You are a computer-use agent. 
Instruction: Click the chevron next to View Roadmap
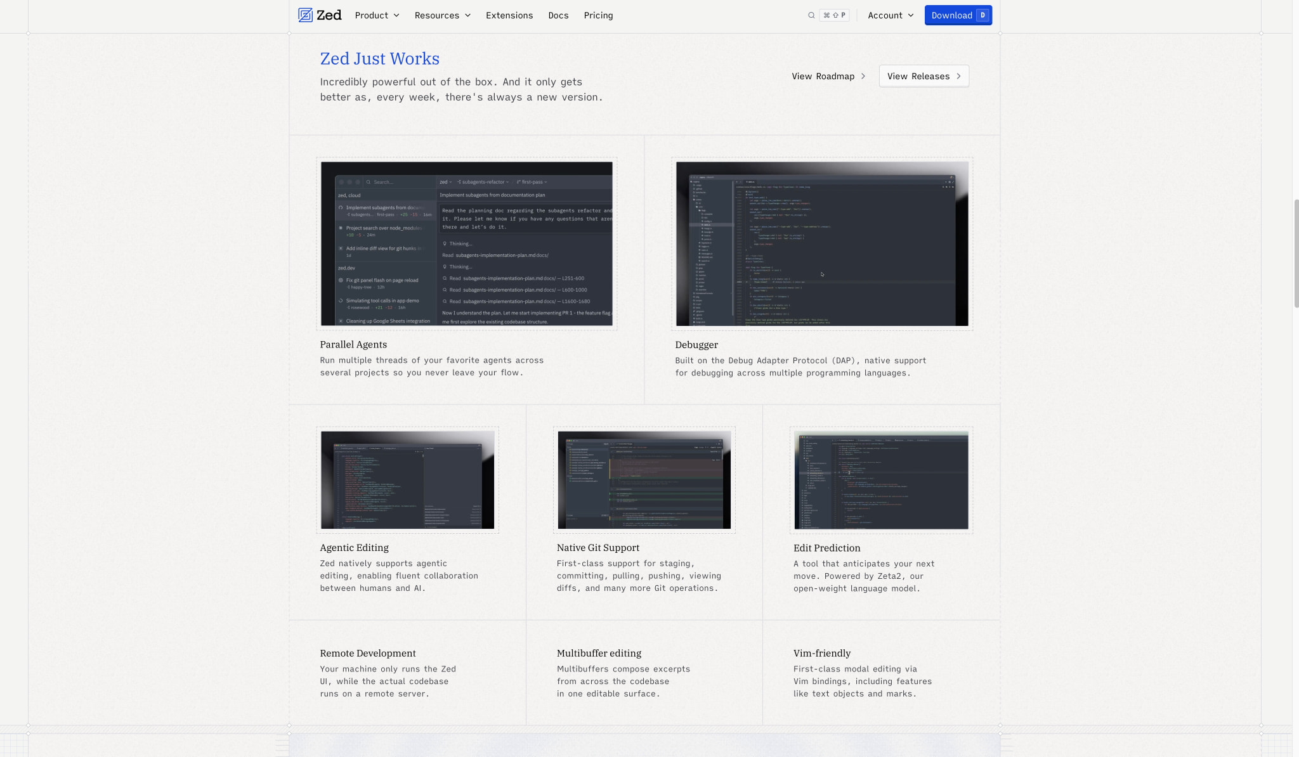point(863,76)
